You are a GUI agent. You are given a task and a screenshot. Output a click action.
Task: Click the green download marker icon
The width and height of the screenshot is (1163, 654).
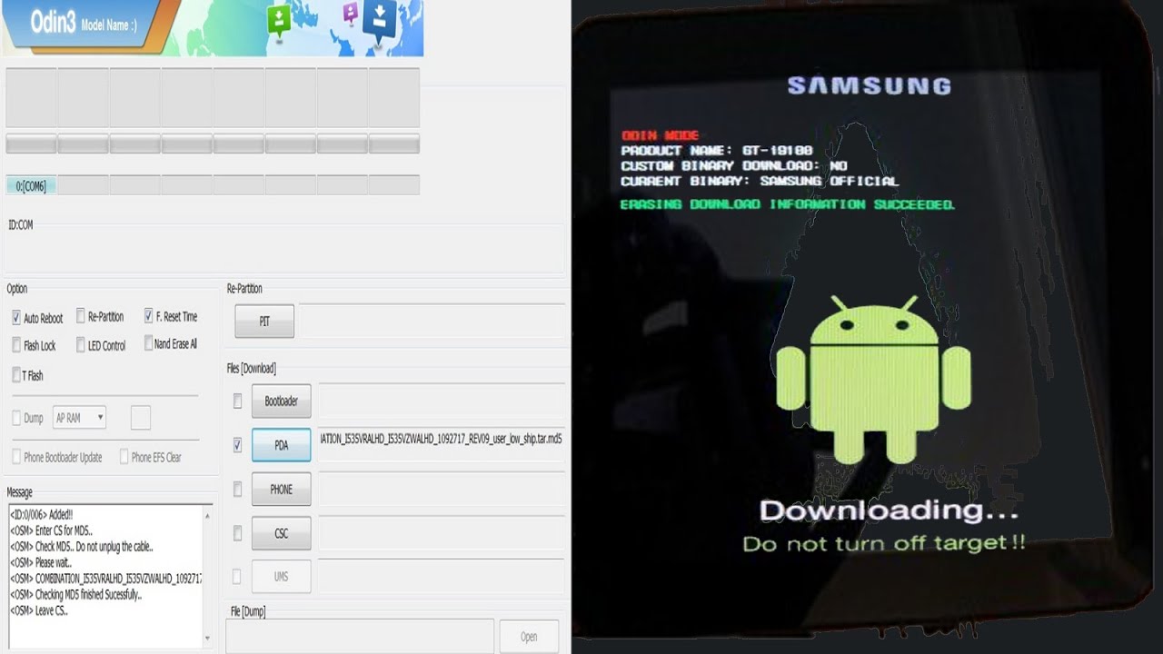pos(279,21)
